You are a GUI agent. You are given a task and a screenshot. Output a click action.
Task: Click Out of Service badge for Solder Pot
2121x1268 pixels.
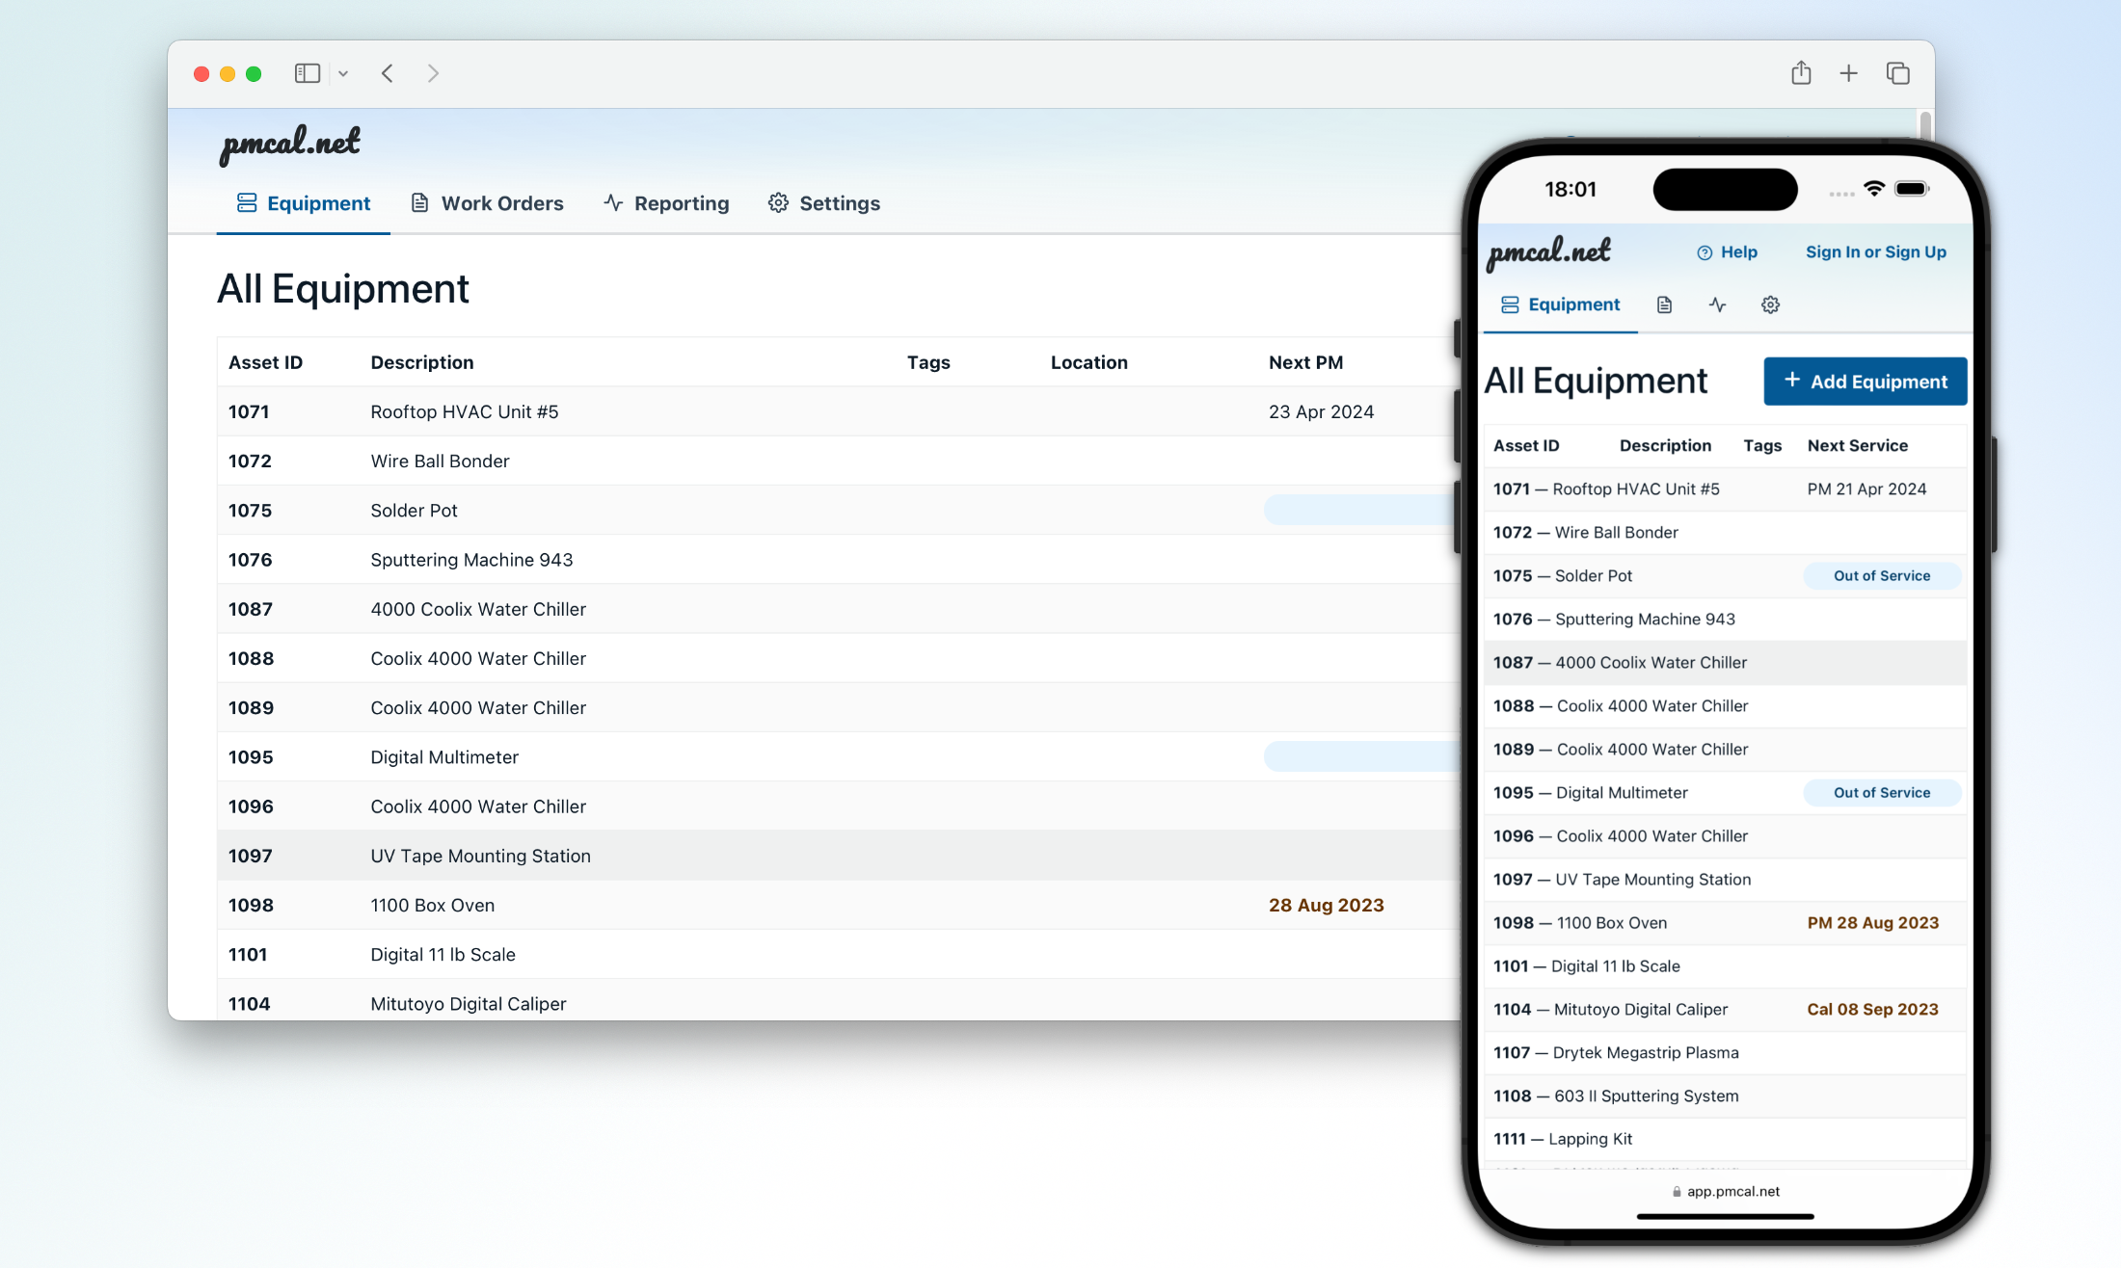click(1881, 576)
